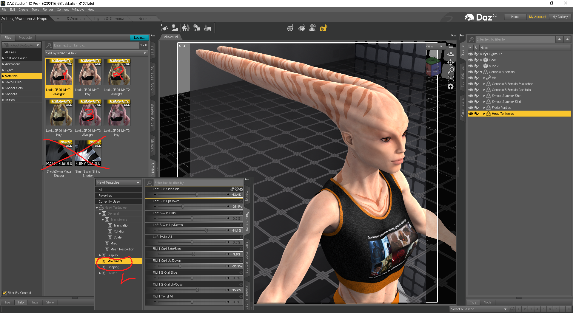Screen dimensions: 573x313
Task: Click the viewport frame selection control
Action: [x=451, y=78]
